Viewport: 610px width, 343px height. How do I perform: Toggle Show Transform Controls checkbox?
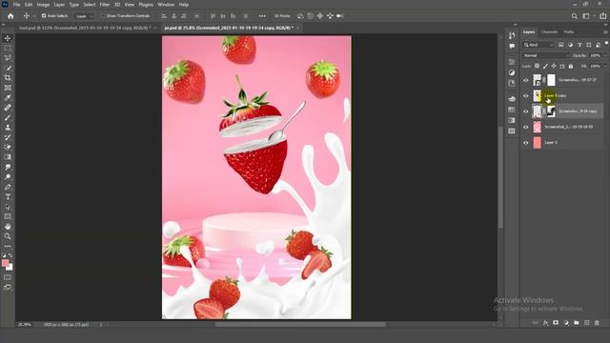click(103, 16)
